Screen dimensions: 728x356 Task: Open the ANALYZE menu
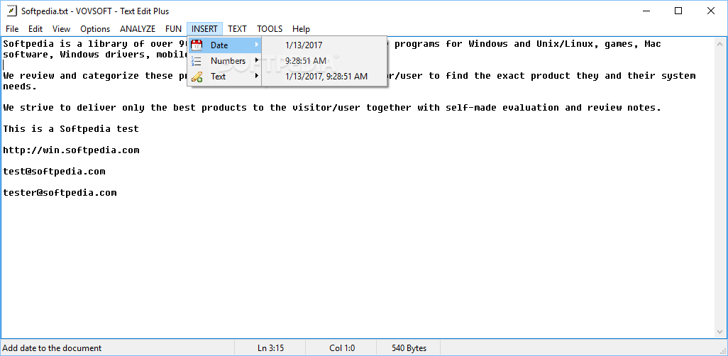point(138,29)
